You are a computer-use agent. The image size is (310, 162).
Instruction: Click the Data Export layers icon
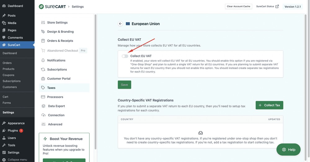coord(43,106)
